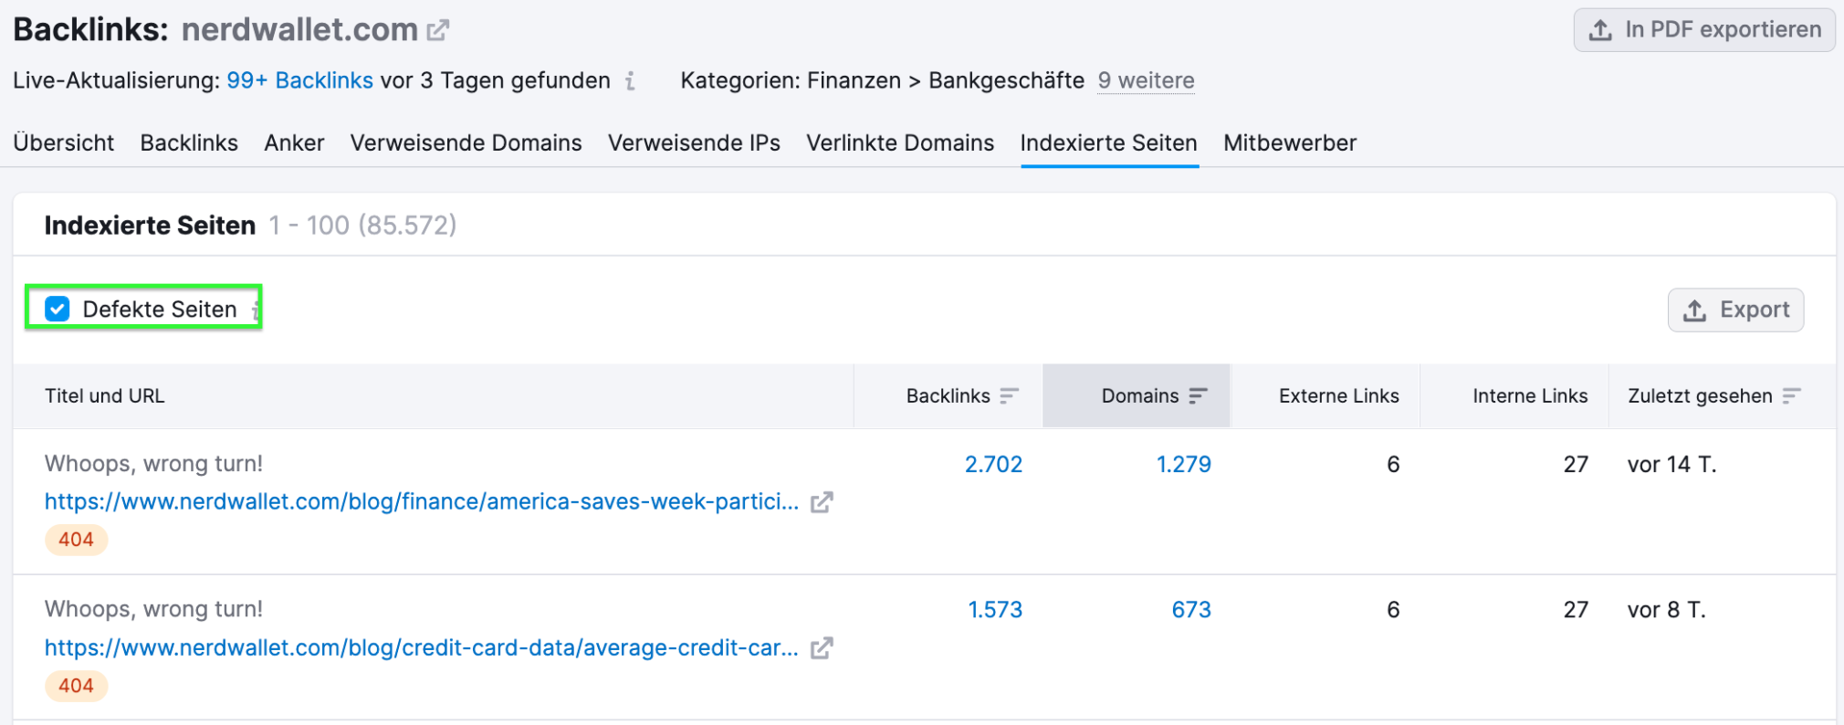
Task: Click the Indexierte Seiten panel heading
Action: coord(150,226)
